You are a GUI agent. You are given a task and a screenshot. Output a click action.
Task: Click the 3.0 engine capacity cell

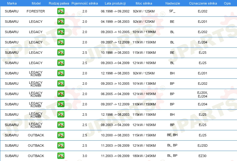(x=85, y=156)
